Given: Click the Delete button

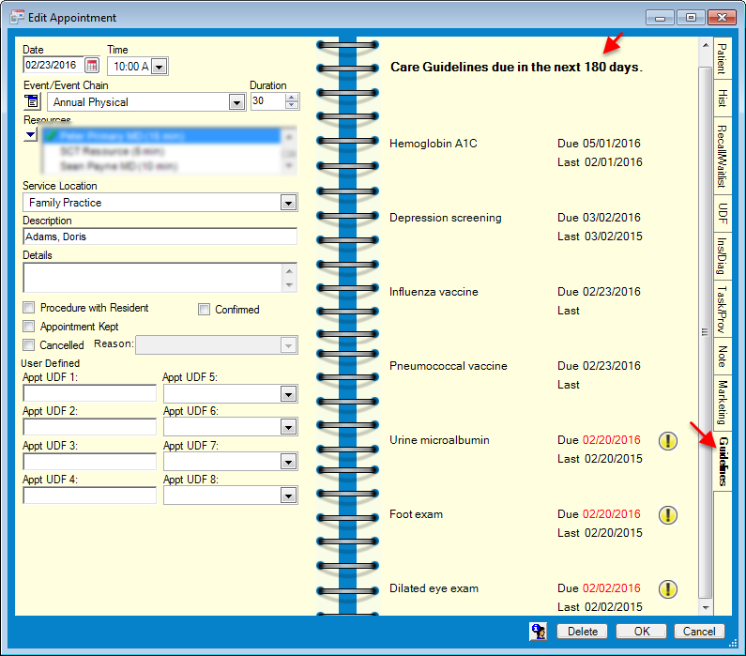Looking at the screenshot, I should [583, 632].
